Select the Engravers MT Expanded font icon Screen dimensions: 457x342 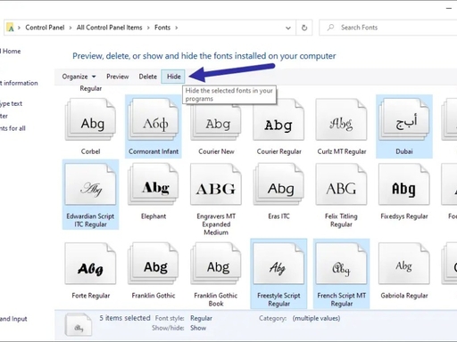216,184
